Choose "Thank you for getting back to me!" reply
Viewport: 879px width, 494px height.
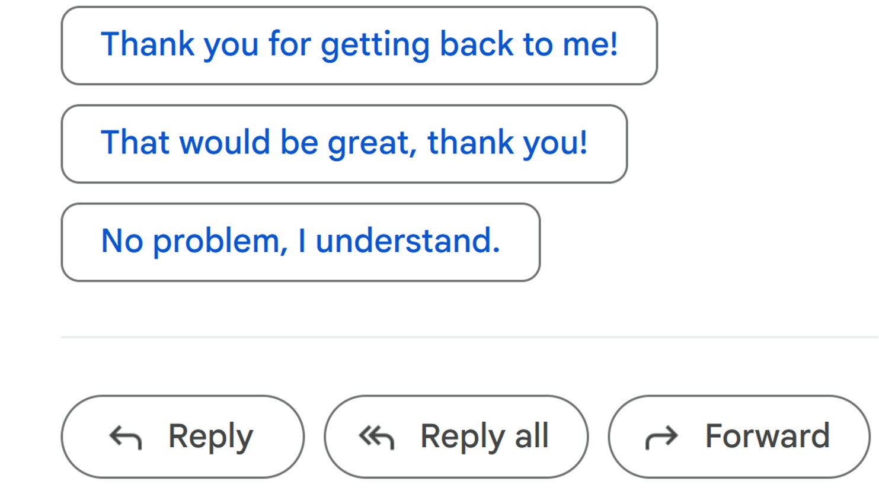(x=359, y=46)
